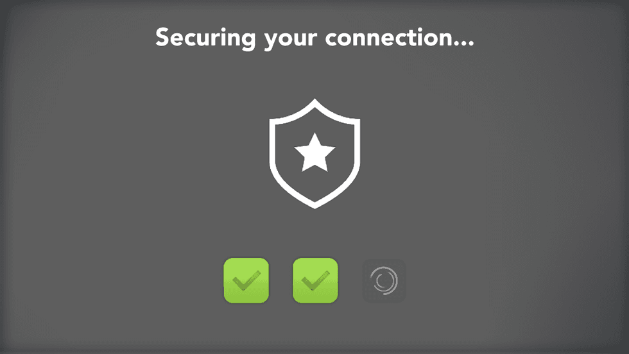Tap the check symbol in the first completed step

click(x=246, y=280)
